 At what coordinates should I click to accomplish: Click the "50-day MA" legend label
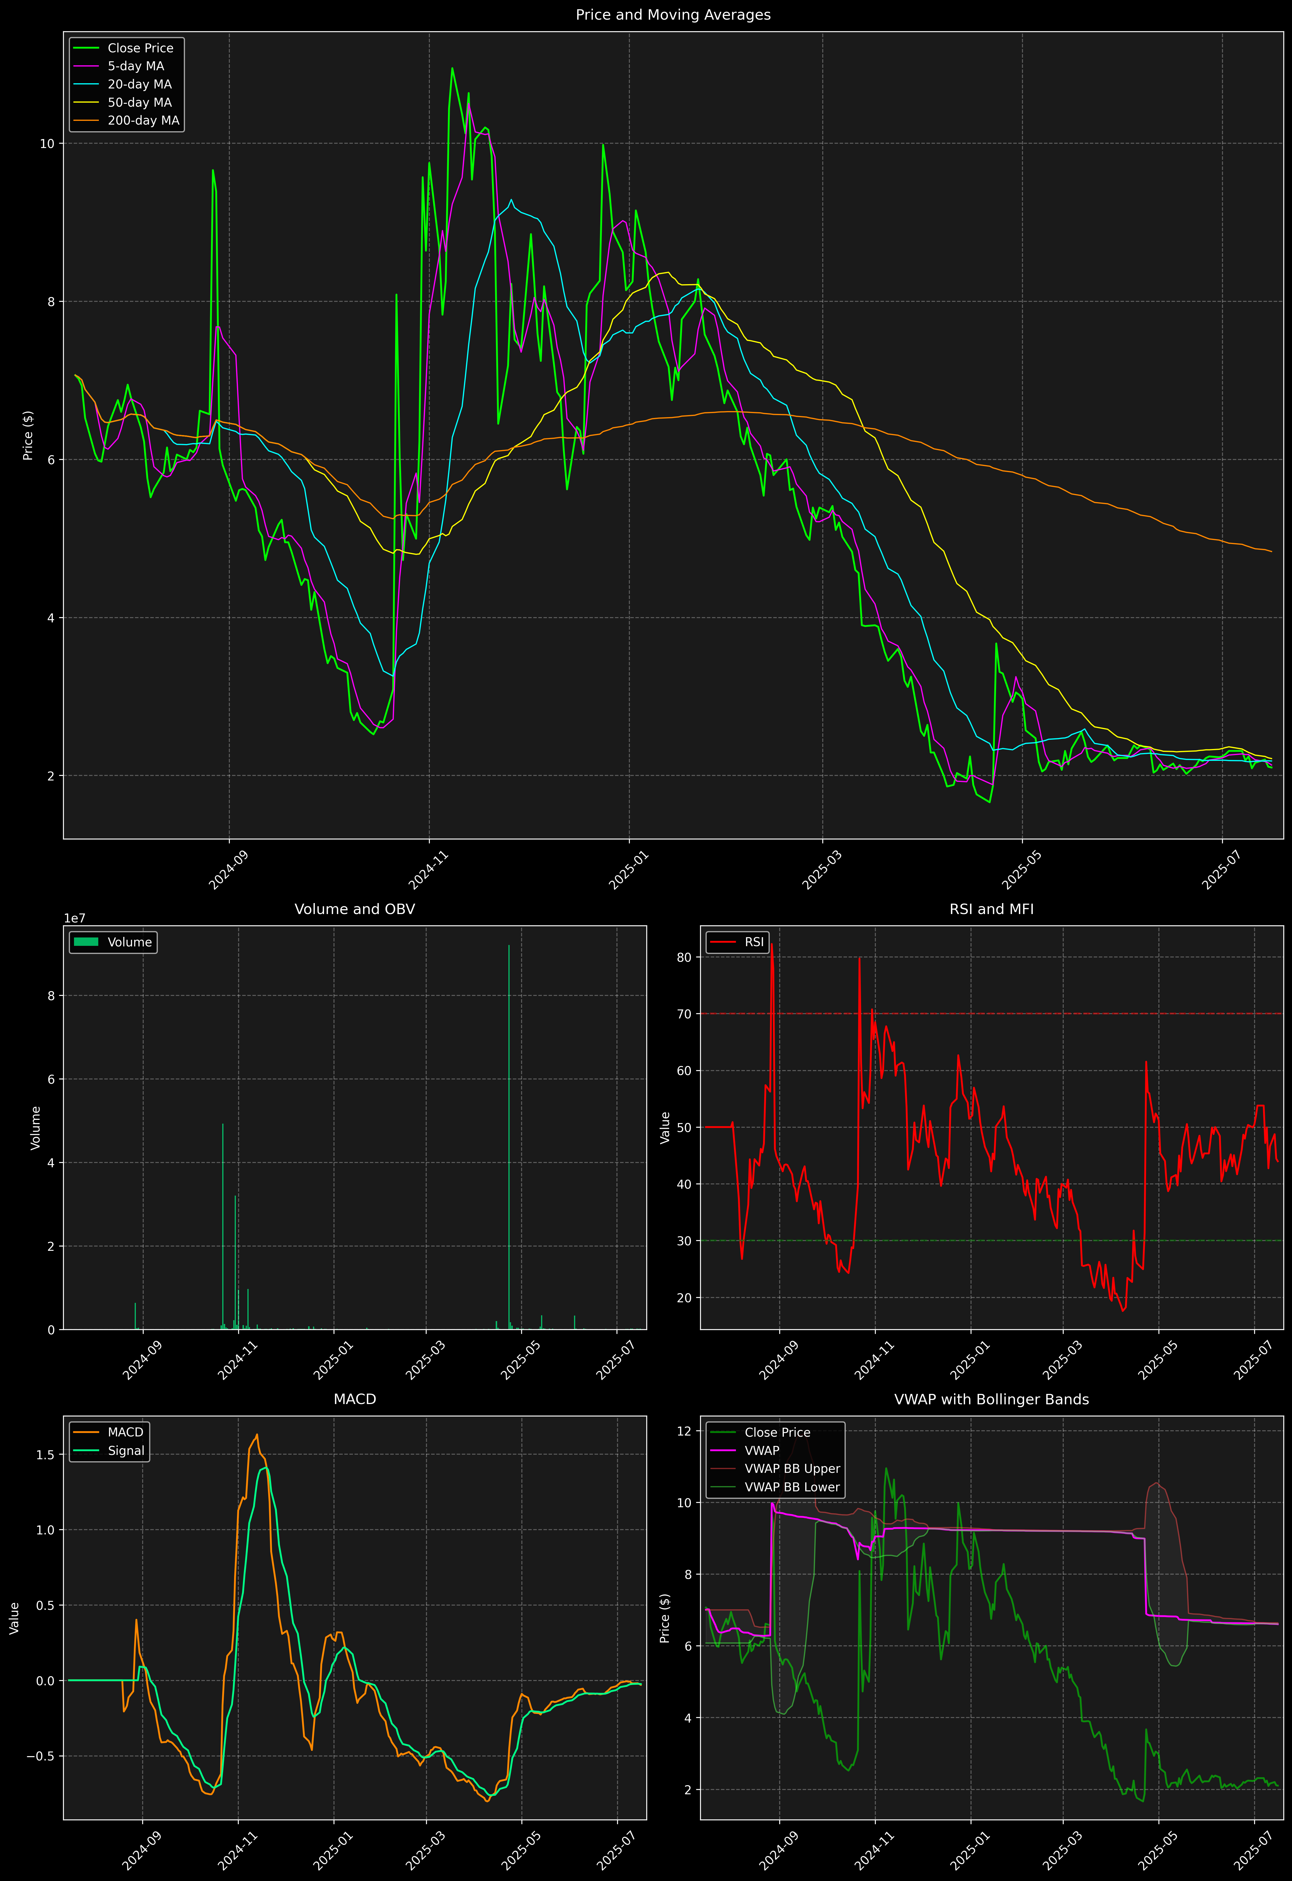pyautogui.click(x=140, y=103)
